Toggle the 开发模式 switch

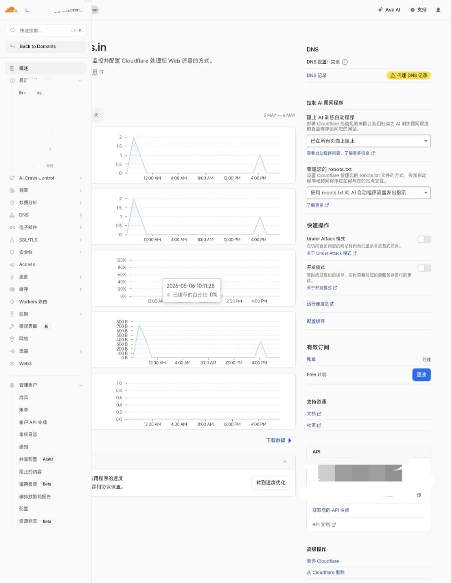[x=424, y=268]
